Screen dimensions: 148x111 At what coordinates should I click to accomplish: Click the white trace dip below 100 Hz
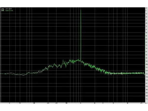[x=23, y=75]
